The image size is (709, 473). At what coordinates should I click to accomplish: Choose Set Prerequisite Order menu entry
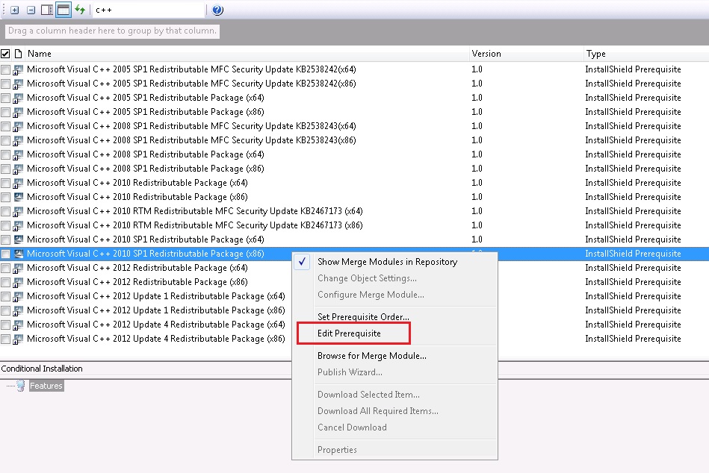(x=363, y=317)
